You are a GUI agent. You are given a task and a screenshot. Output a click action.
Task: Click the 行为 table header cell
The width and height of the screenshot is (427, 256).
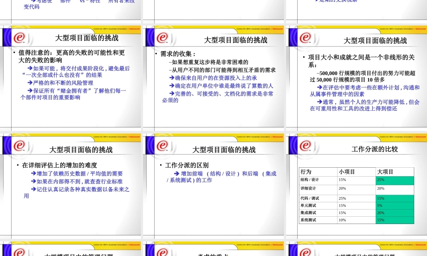point(319,172)
